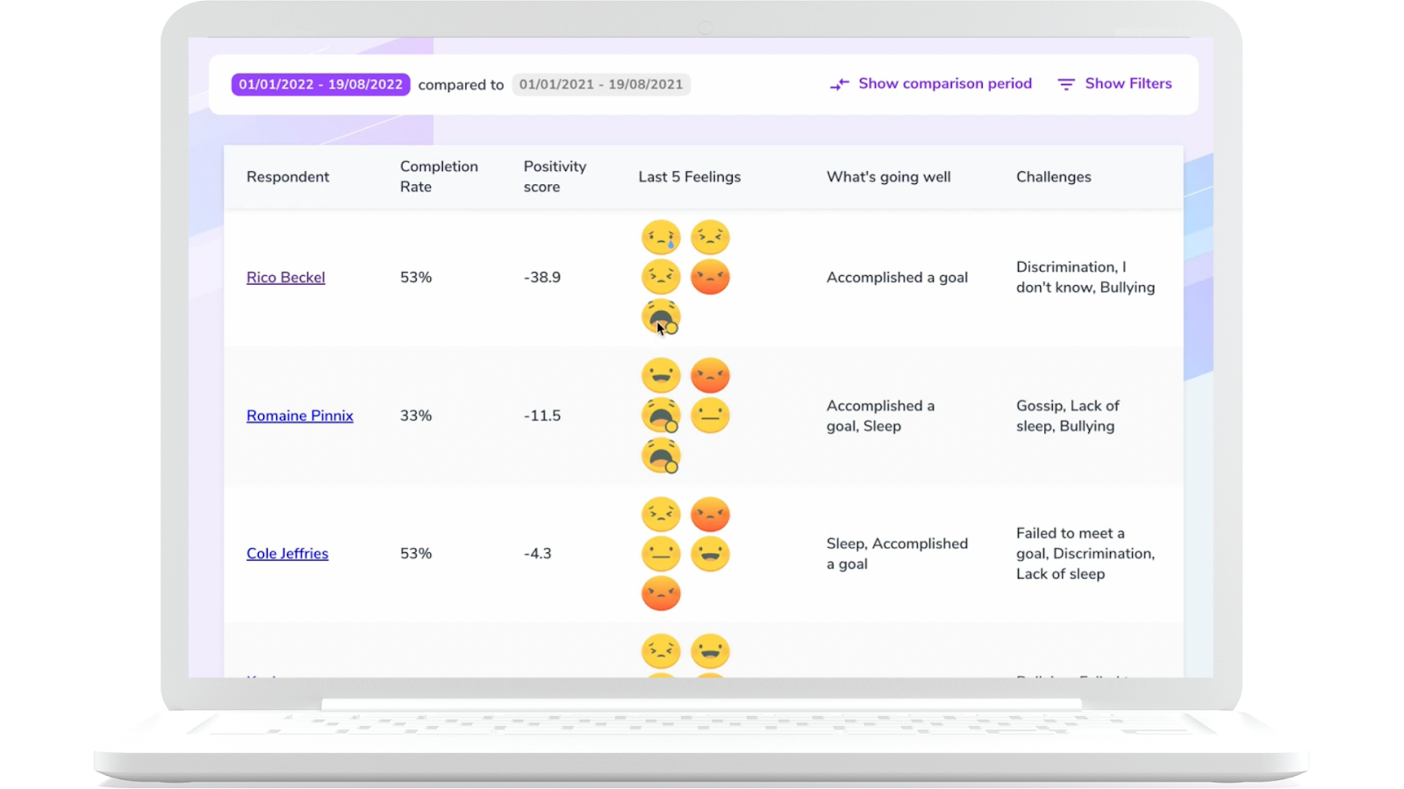This screenshot has width=1404, height=789.
Task: Click Rico Beckel's 'Accomplished a goal' cell
Action: (897, 277)
